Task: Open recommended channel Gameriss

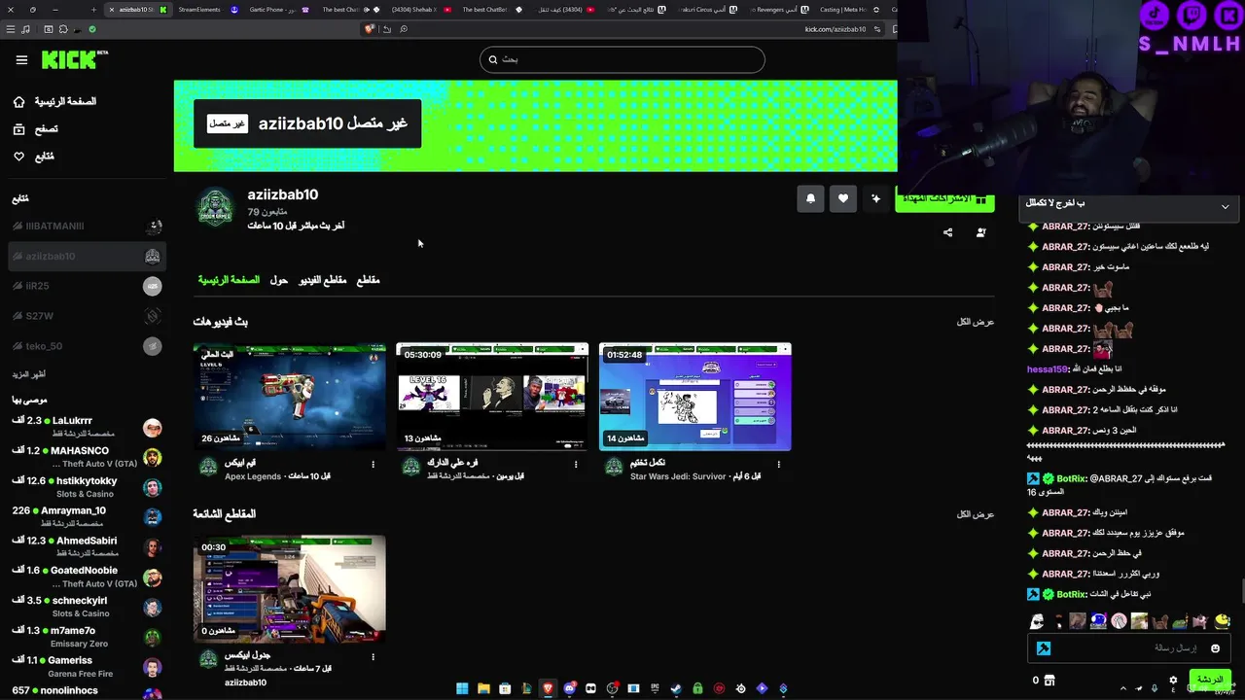Action: [x=88, y=667]
